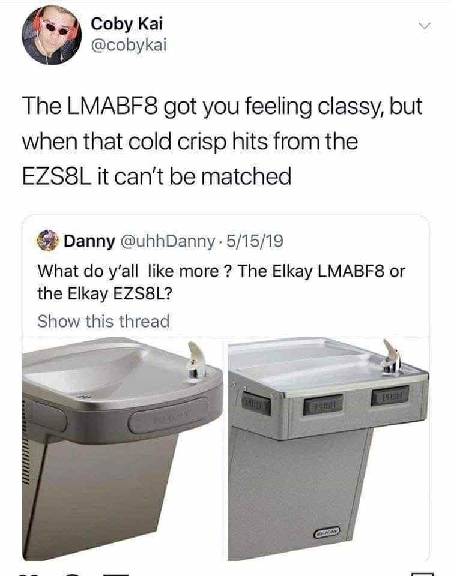Open the @cobykai handle link
Image resolution: width=451 pixels, height=576 pixels.
coord(129,46)
